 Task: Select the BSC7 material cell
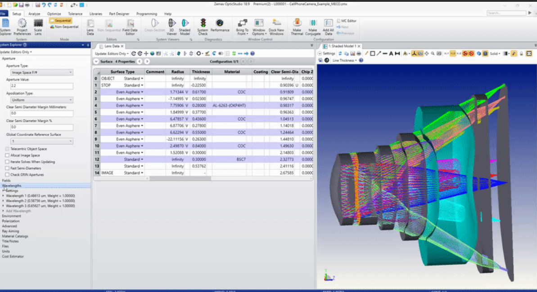(x=232, y=159)
